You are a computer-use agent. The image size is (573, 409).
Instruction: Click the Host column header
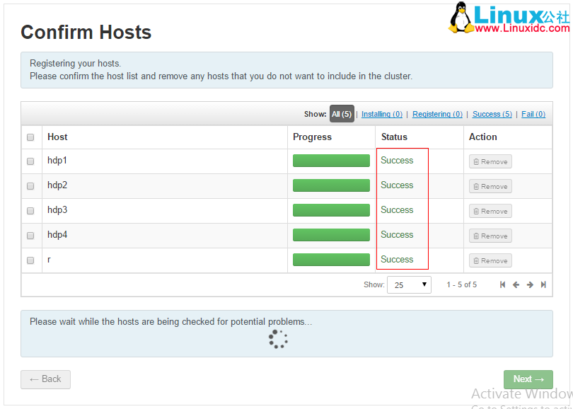[57, 137]
